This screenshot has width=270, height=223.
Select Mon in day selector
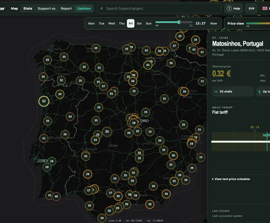point(91,23)
